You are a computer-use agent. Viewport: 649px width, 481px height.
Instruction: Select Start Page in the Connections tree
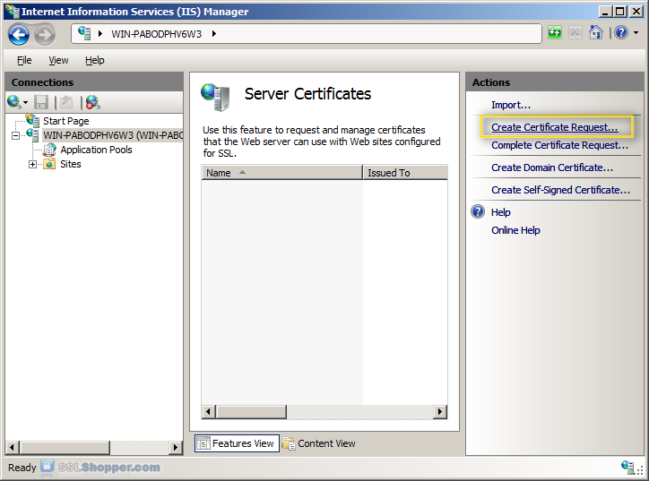[x=66, y=121]
